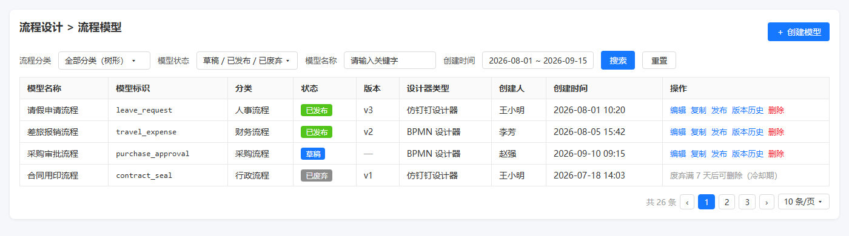Go to previous page arrow
Viewport: 849px width, 236px height.
[x=687, y=202]
